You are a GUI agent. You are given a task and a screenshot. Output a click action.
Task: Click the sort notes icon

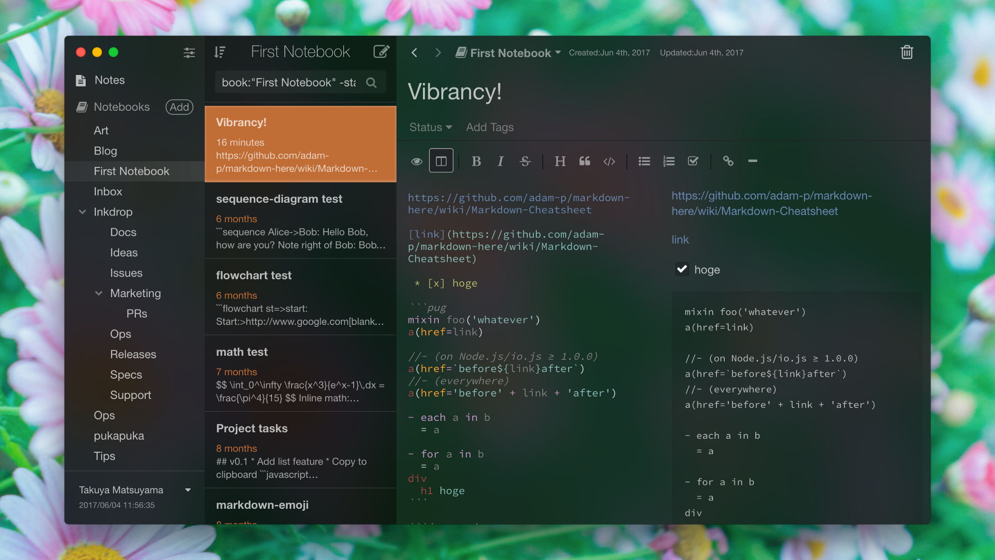click(x=220, y=52)
